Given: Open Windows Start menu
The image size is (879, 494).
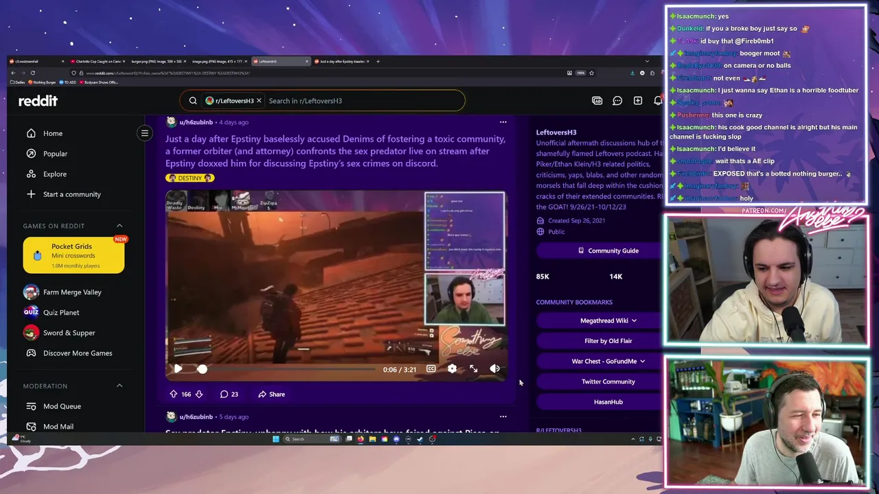Looking at the screenshot, I should tap(275, 439).
